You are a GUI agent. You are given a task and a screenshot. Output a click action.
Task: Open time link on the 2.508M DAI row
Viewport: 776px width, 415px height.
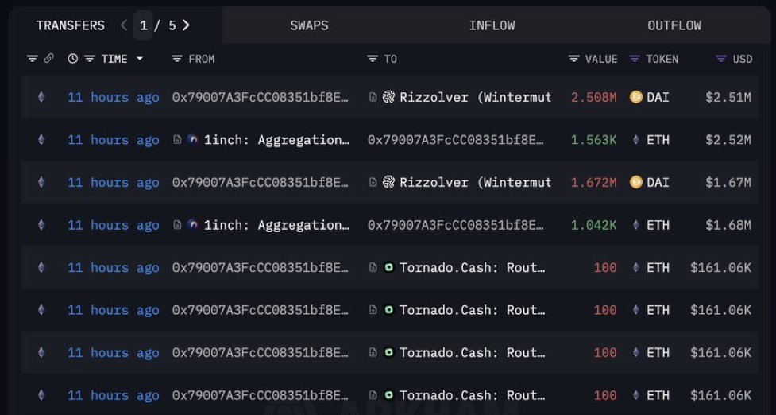[x=114, y=97]
